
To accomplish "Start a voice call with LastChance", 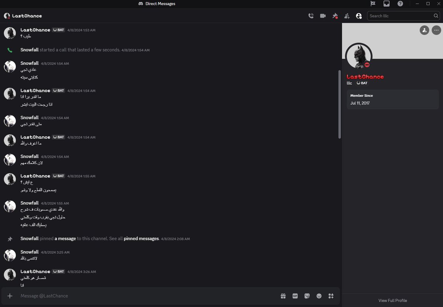I will 311,16.
